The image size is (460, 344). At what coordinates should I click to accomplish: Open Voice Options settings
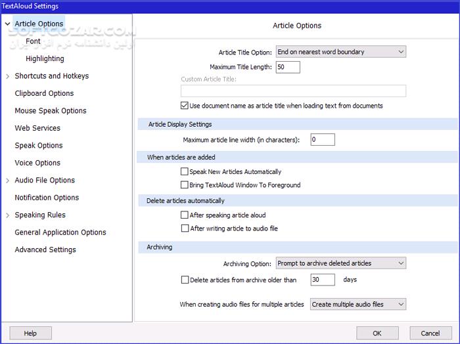click(37, 163)
